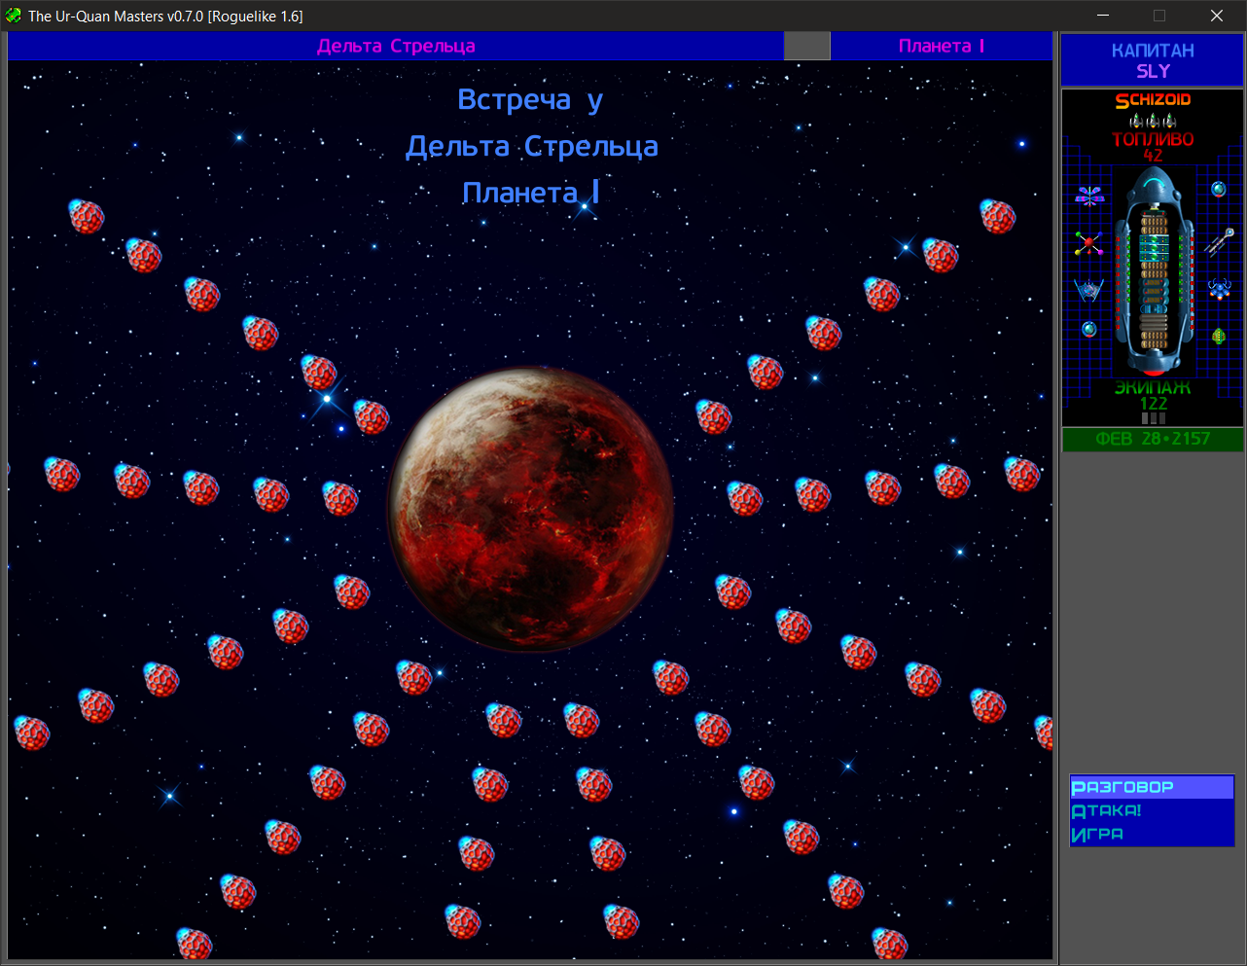The width and height of the screenshot is (1247, 966).
Task: Click the date ФЕВ 28•2157
Action: click(1153, 439)
